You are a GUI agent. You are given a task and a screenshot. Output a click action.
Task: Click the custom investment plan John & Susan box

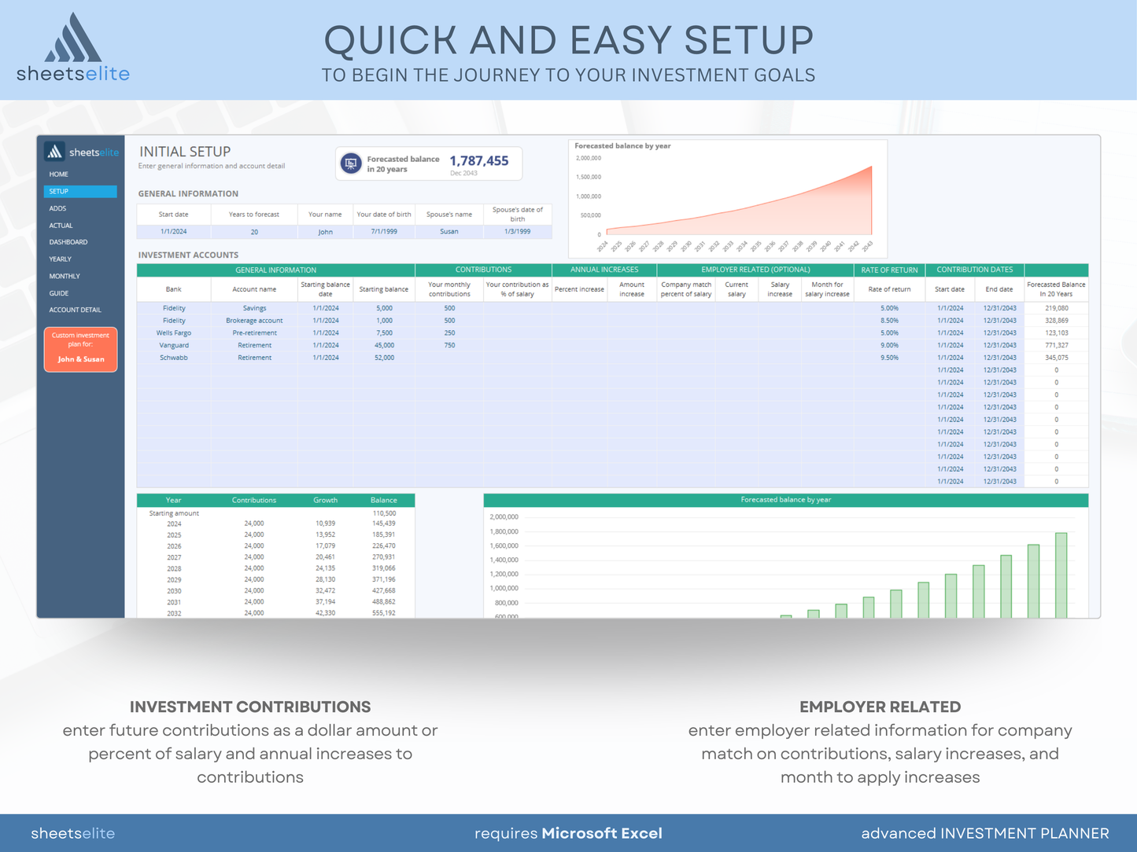click(81, 350)
